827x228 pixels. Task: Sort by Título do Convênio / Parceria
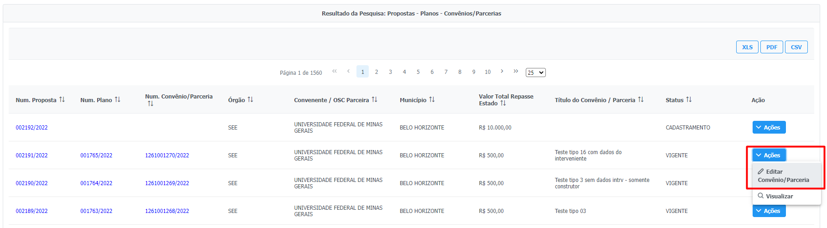click(641, 100)
